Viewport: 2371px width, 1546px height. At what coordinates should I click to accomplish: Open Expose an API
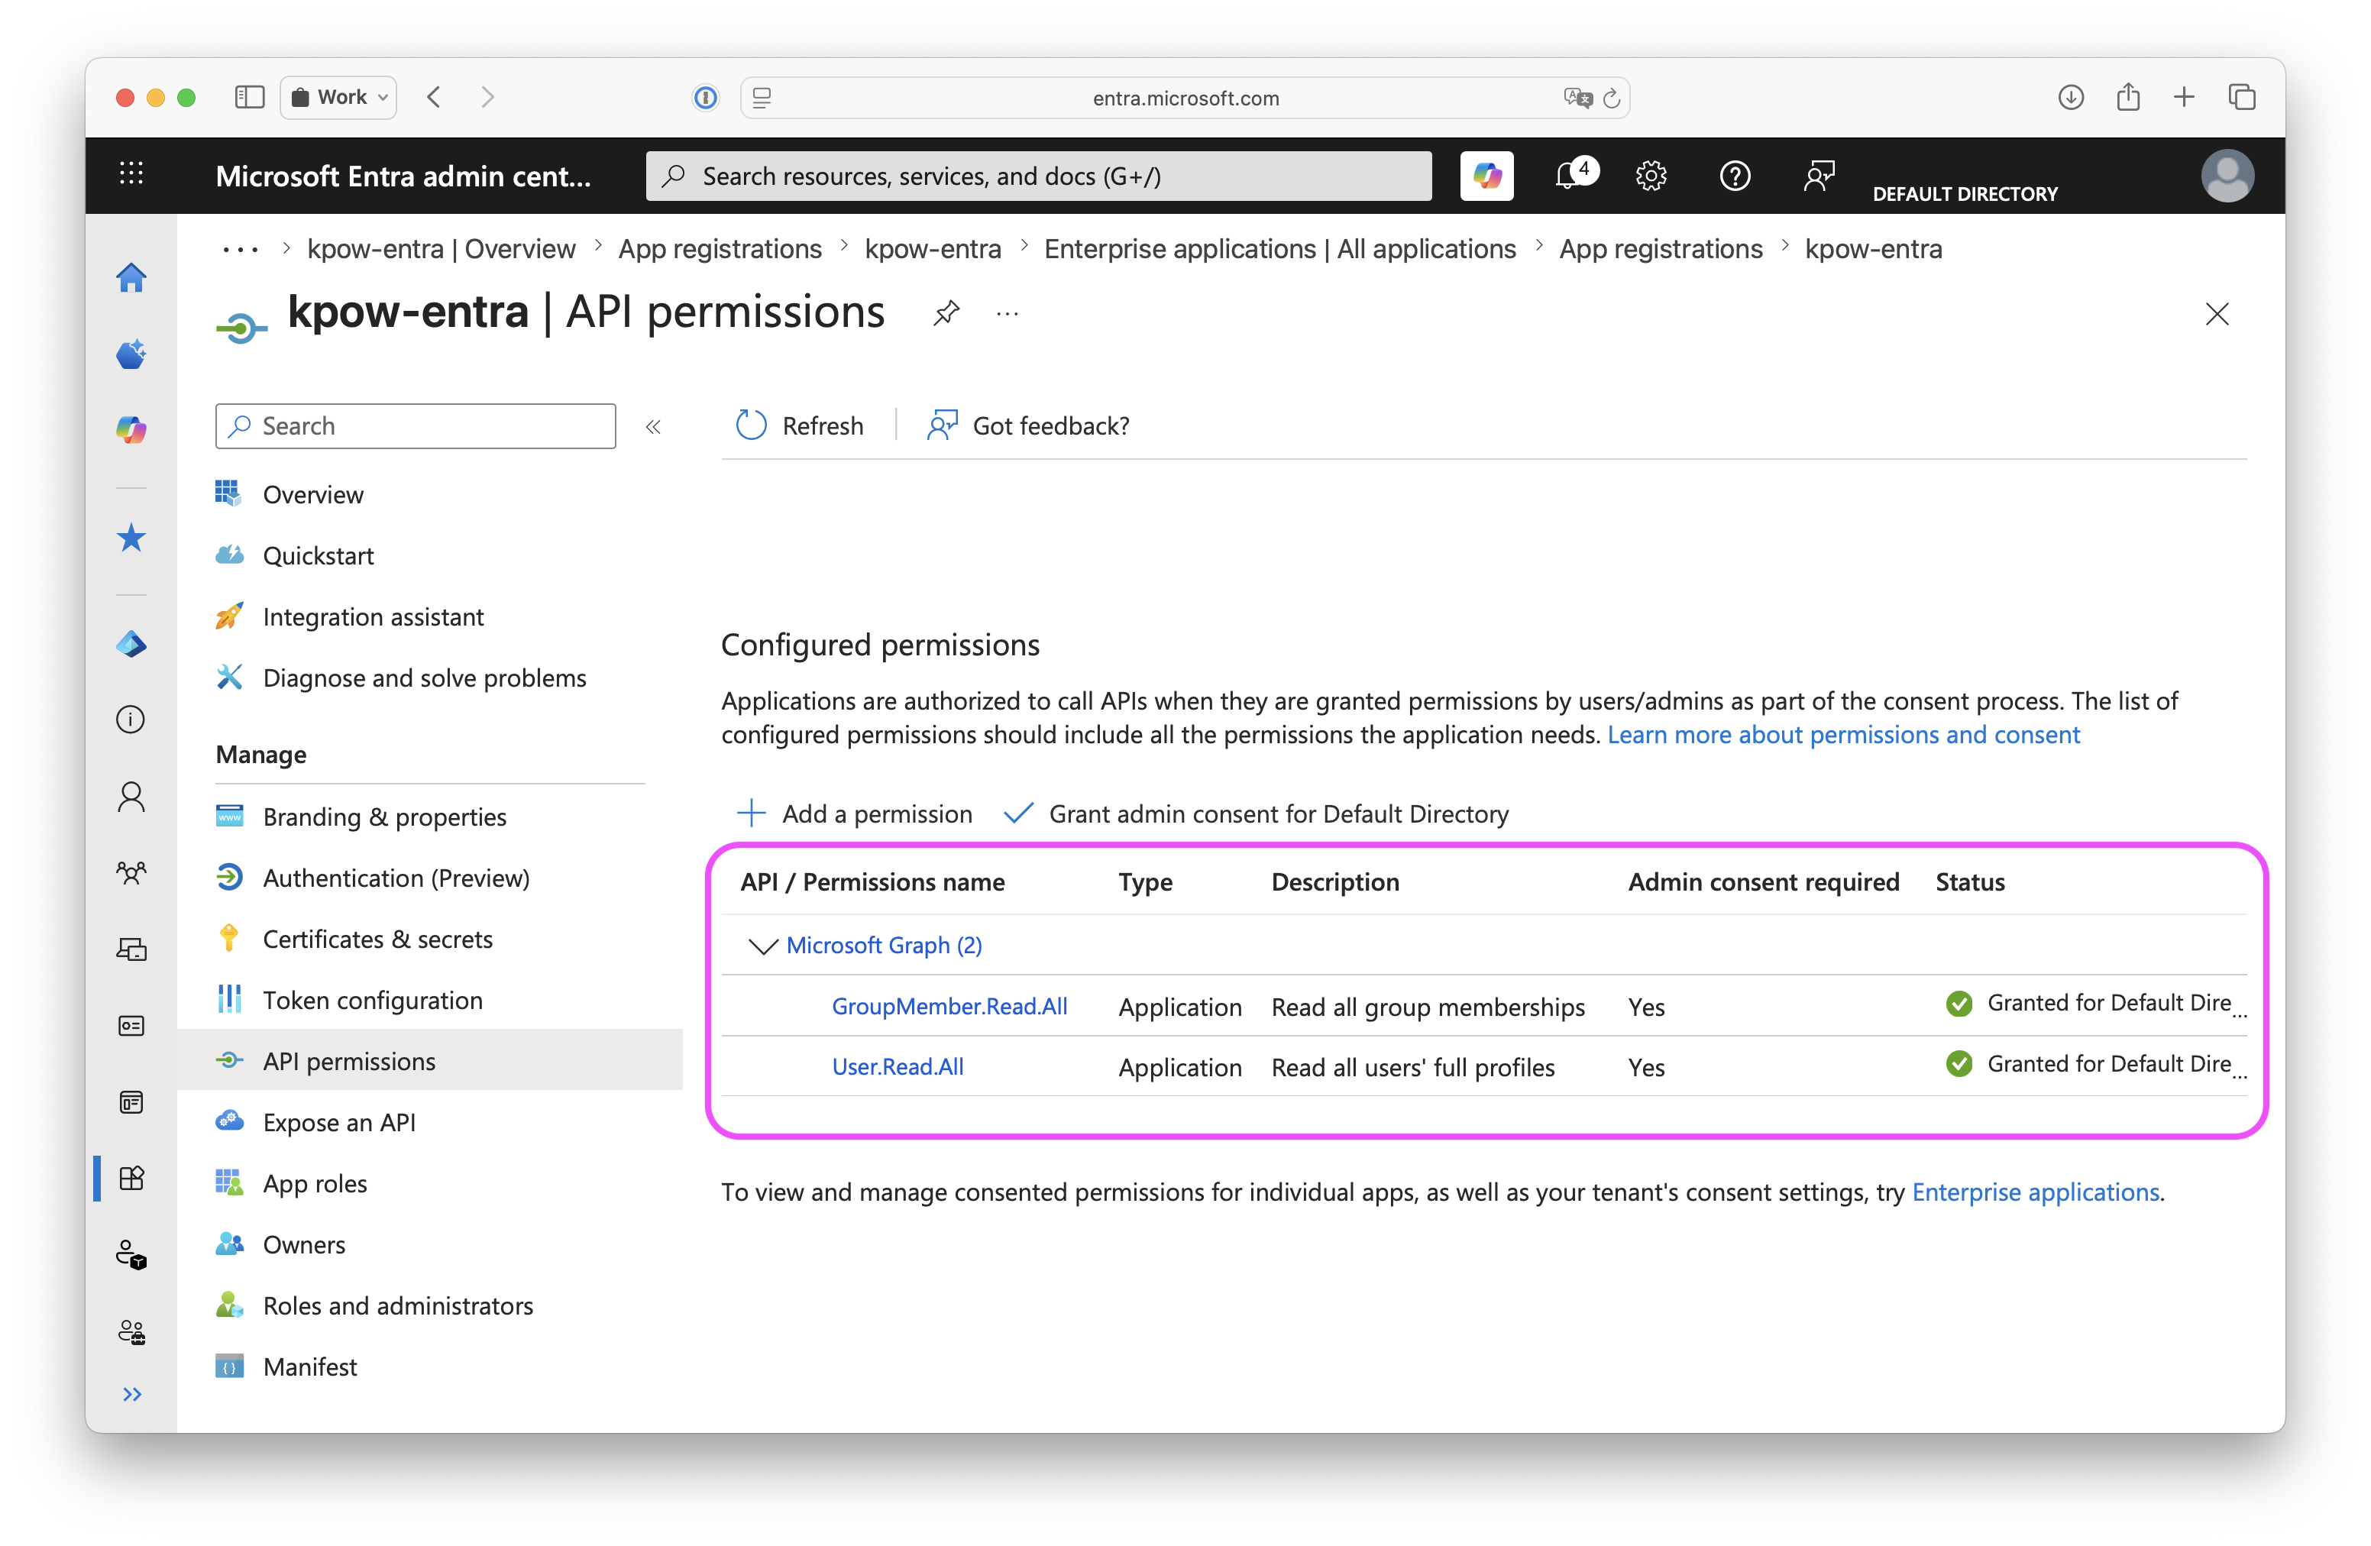[x=338, y=1121]
